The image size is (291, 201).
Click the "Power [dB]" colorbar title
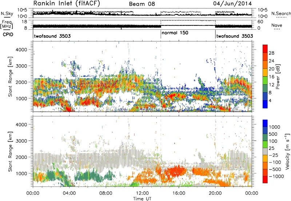pos(278,77)
